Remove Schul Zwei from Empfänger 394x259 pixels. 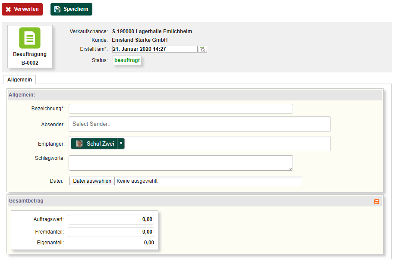tap(121, 144)
